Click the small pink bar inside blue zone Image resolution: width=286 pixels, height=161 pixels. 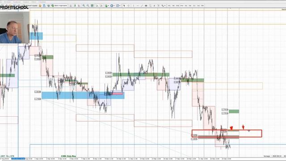[117, 93]
